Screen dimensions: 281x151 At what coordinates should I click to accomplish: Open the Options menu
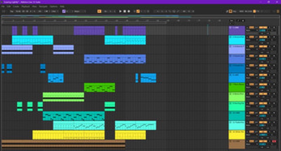[54, 6]
